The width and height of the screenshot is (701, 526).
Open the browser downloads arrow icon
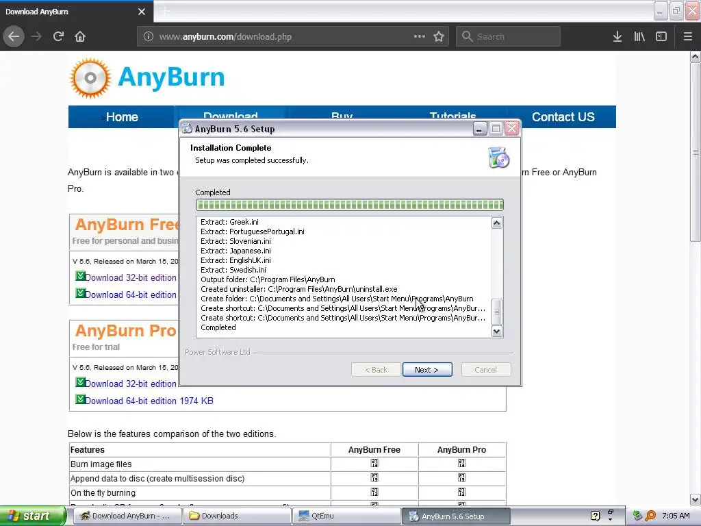pos(617,37)
